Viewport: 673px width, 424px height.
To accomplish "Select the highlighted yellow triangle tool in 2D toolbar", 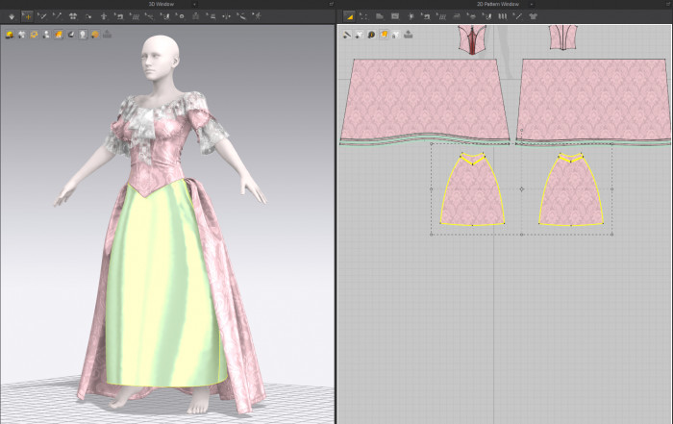I will (349, 16).
